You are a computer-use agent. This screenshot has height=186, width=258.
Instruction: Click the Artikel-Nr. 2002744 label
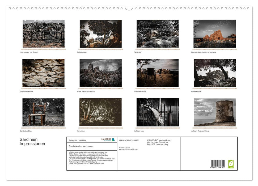78,140
